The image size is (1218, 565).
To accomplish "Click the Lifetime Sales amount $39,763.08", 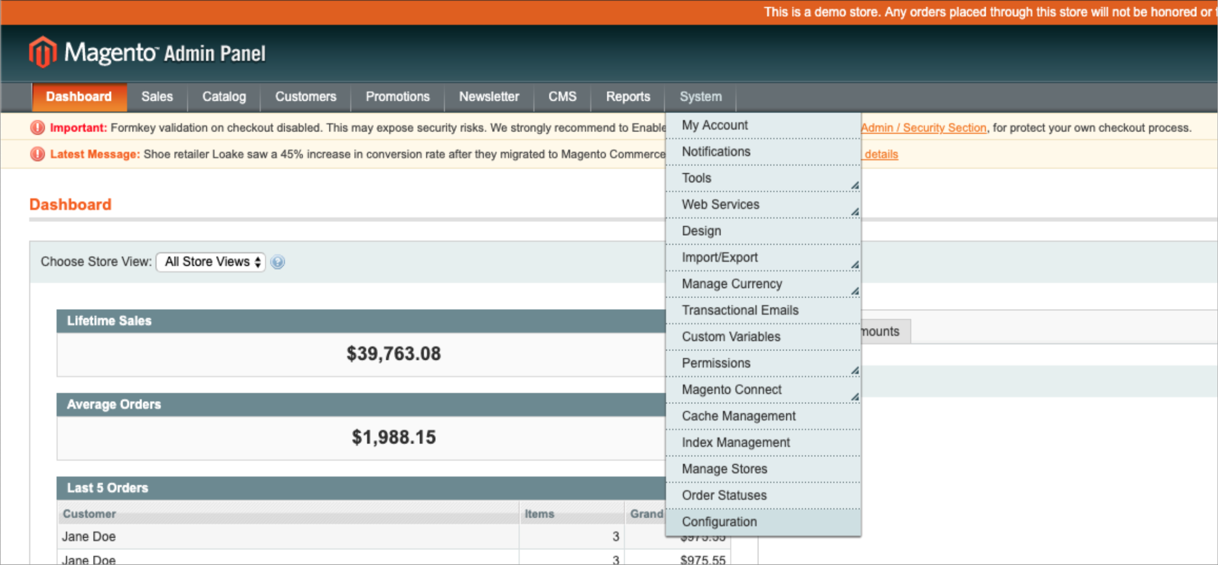I will click(393, 354).
